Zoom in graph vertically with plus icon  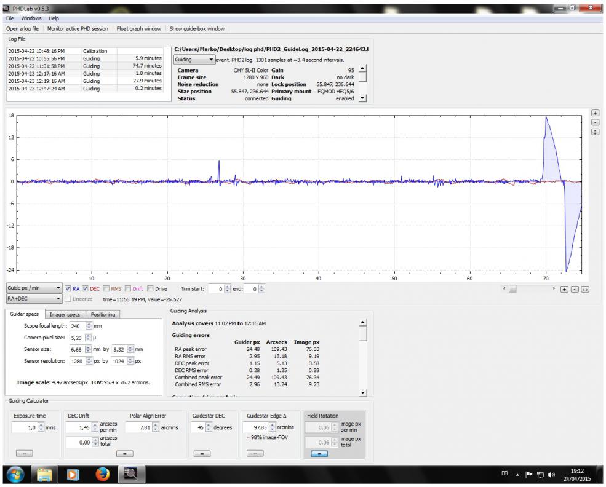[x=595, y=113]
